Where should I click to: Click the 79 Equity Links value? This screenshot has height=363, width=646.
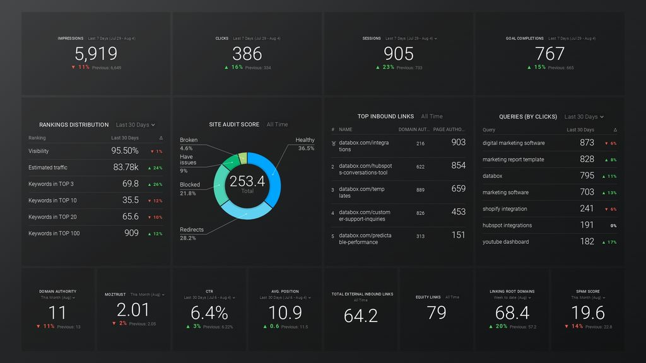click(437, 313)
